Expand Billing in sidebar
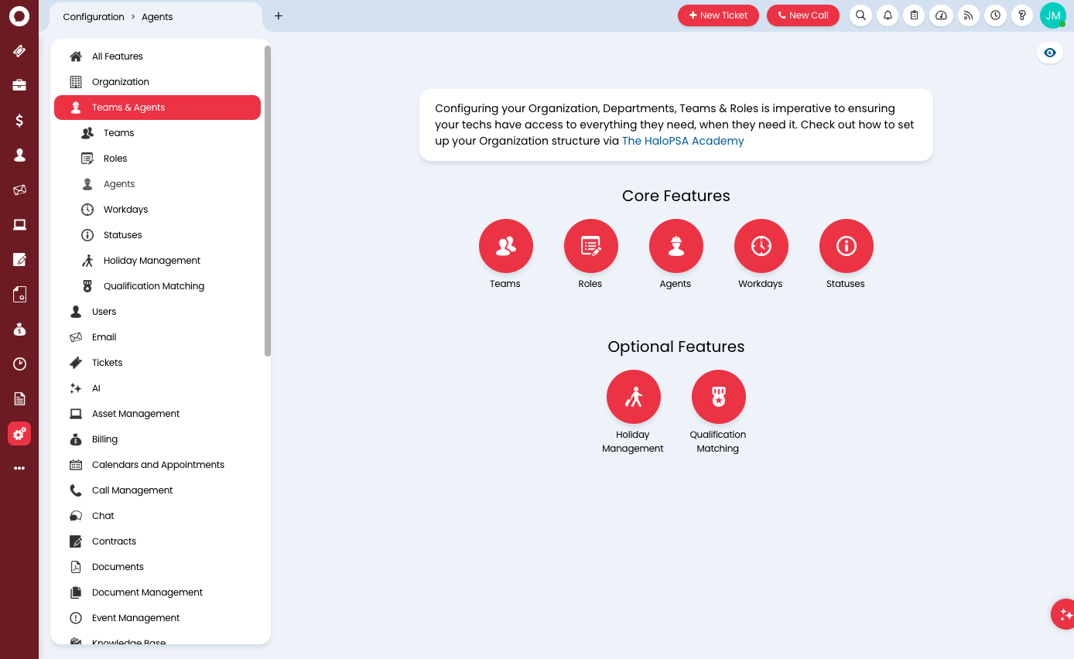1074x659 pixels. click(x=157, y=439)
